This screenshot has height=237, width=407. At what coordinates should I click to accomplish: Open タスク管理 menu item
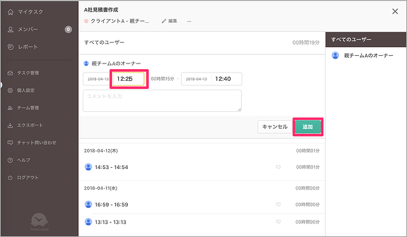point(28,73)
